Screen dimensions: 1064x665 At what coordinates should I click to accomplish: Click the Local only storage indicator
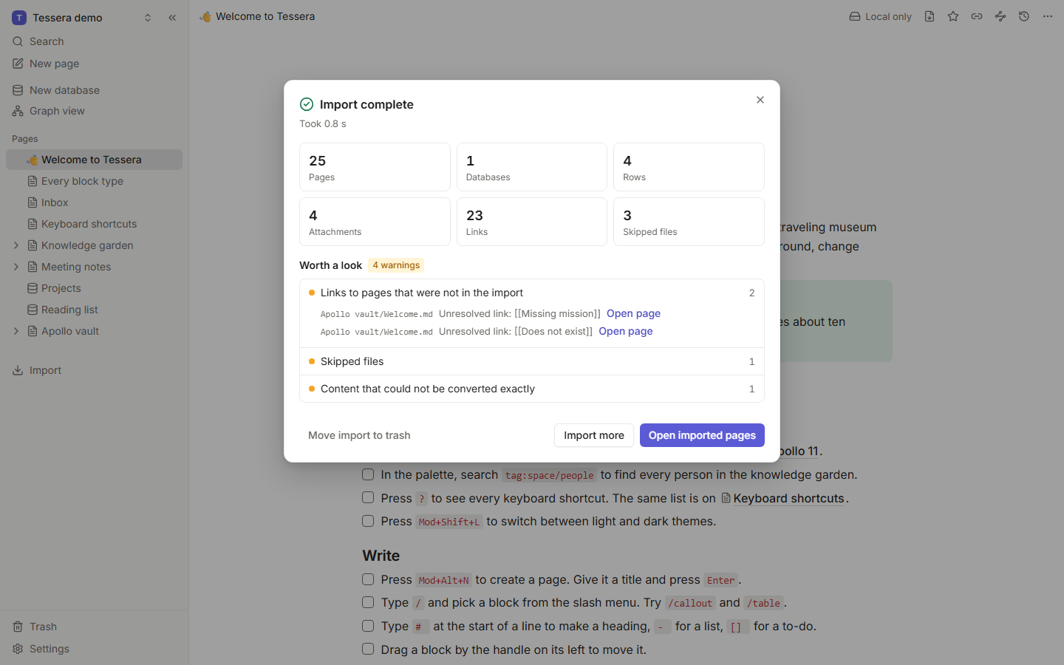(880, 16)
